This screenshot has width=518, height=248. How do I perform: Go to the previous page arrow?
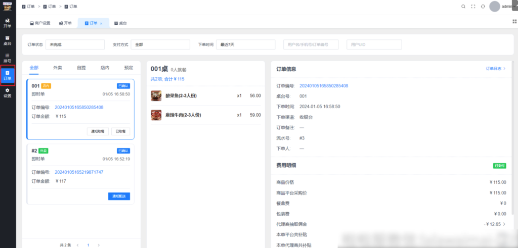(x=77, y=245)
